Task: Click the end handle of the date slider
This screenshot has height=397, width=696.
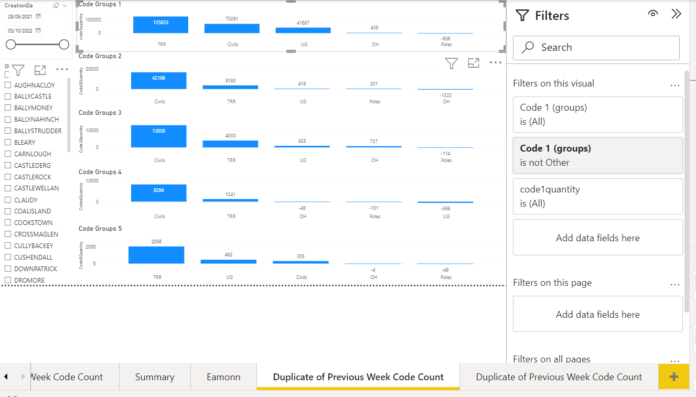Action: tap(64, 45)
